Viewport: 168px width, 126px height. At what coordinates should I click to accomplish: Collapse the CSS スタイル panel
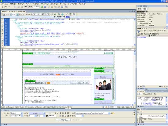(x=139, y=6)
